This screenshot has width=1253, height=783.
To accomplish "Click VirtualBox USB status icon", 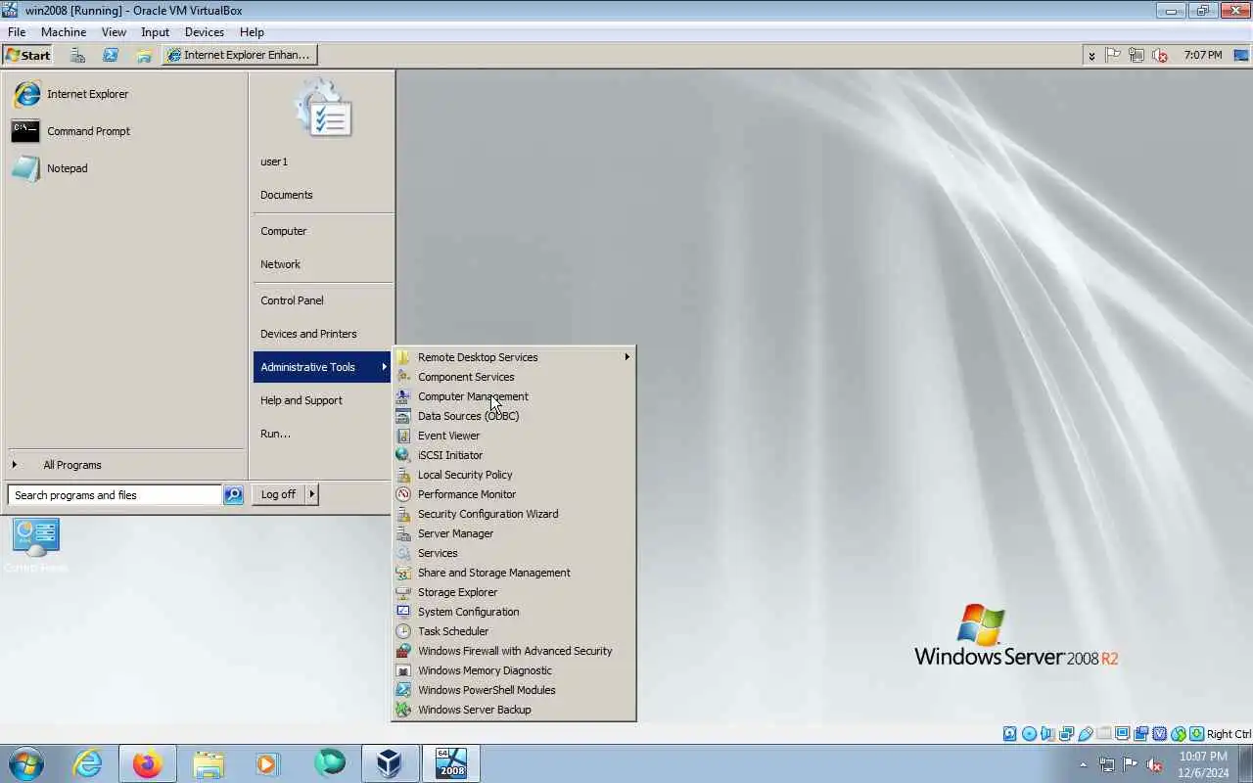I will 1085,734.
